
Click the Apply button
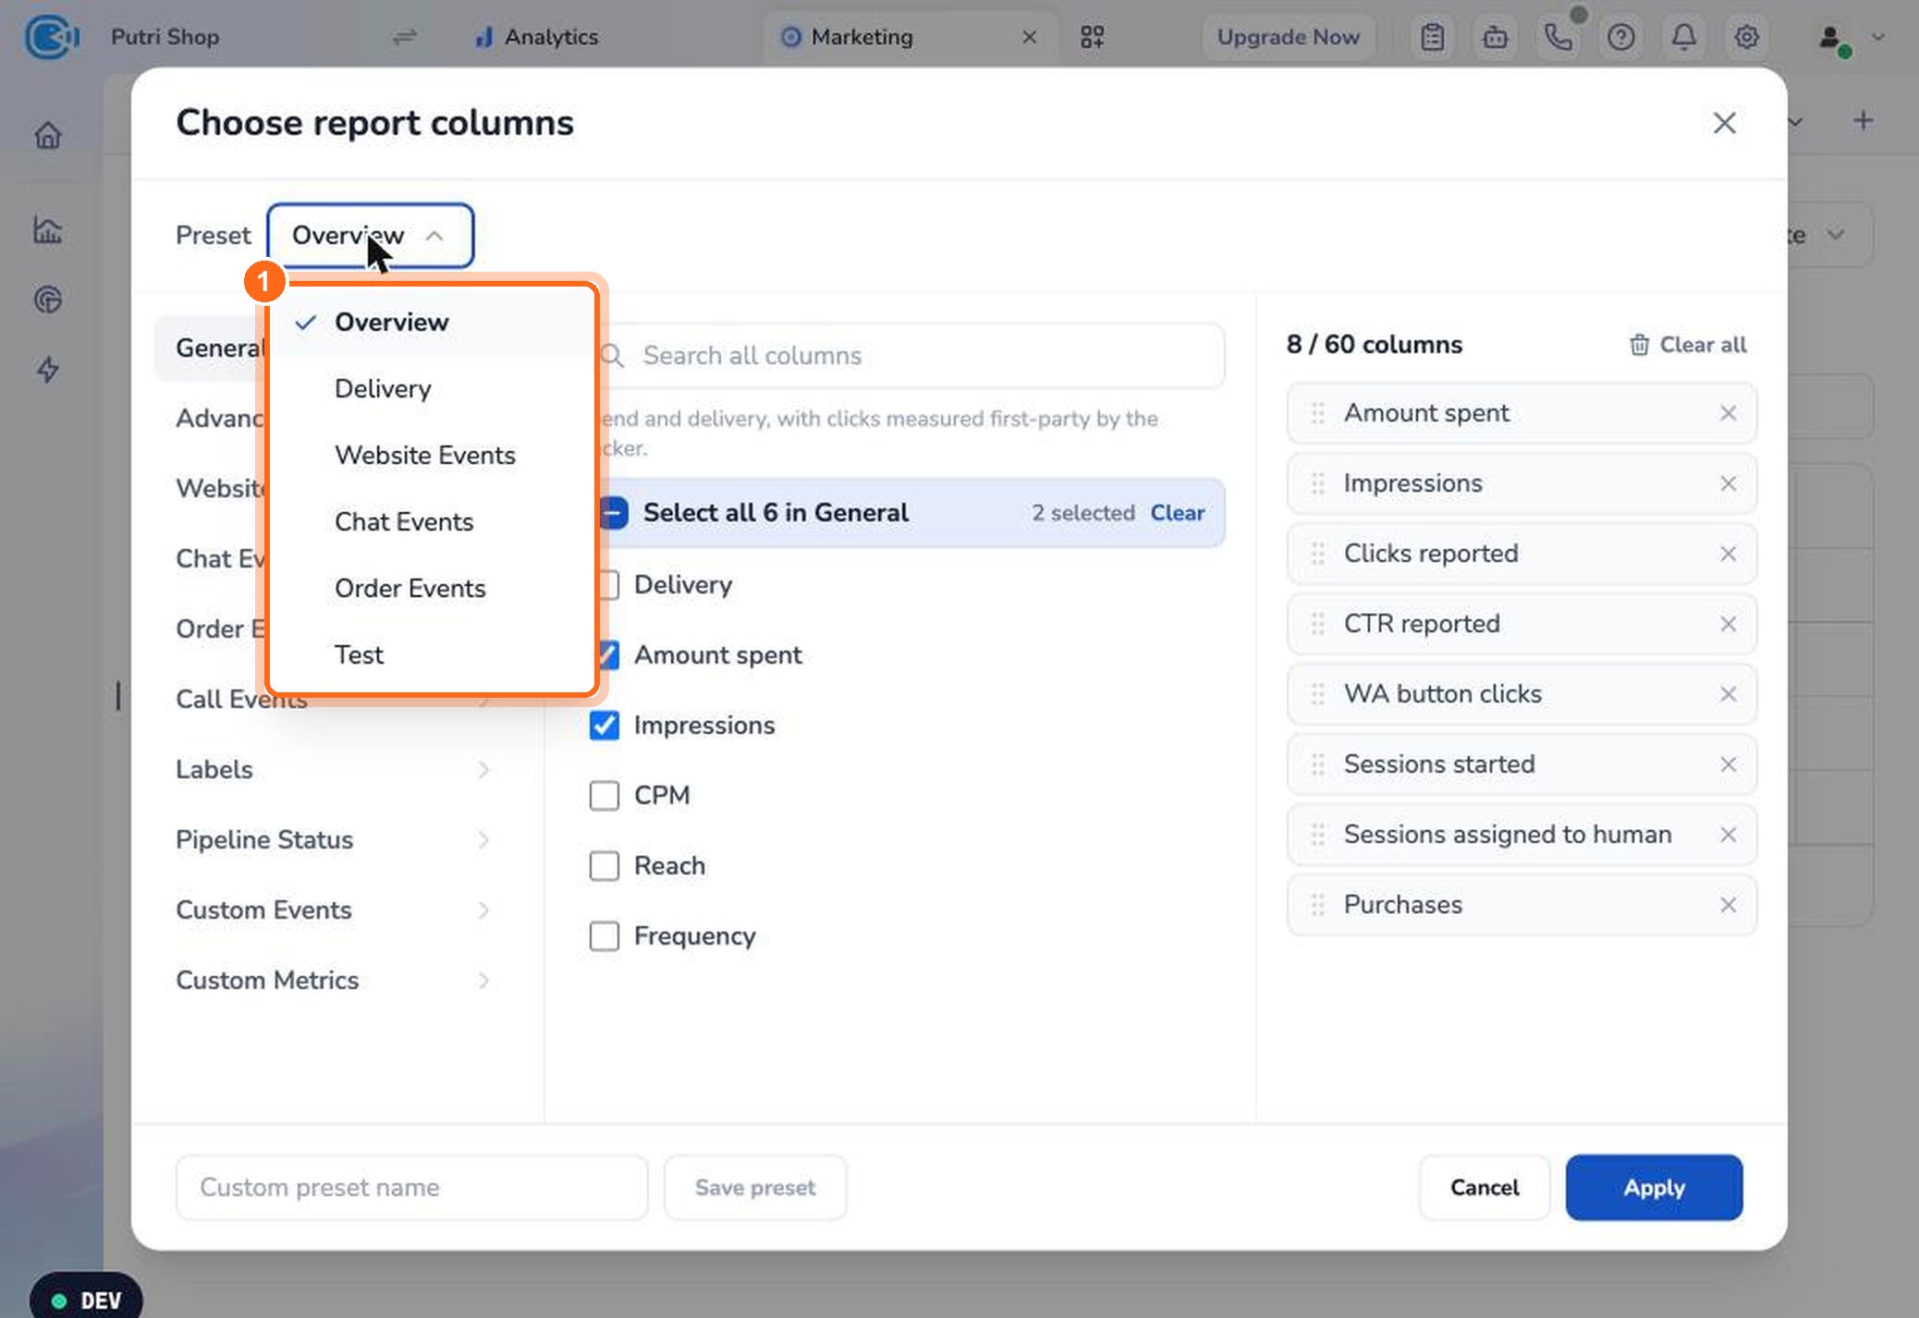coord(1654,1188)
